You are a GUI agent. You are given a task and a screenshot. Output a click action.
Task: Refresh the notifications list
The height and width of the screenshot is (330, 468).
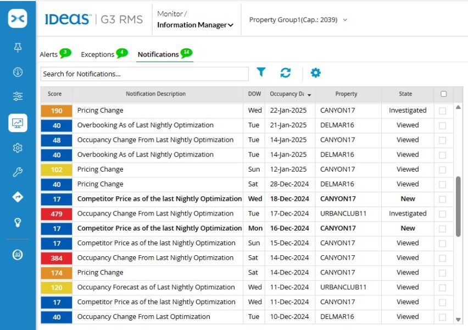click(x=287, y=72)
